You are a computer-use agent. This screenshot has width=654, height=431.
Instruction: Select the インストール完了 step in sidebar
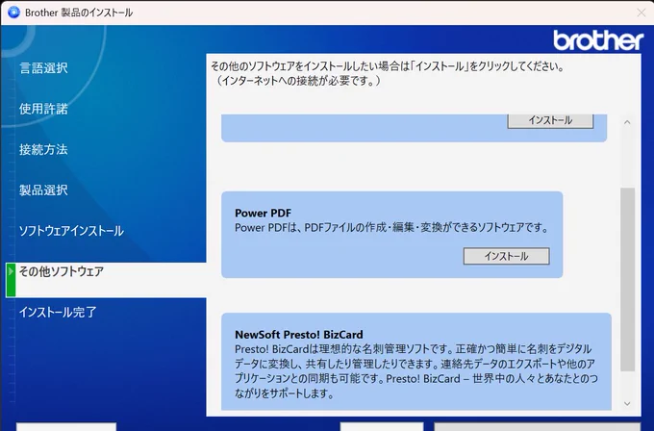coord(58,312)
